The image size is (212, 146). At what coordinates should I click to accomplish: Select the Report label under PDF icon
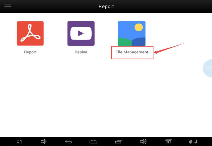click(x=30, y=52)
